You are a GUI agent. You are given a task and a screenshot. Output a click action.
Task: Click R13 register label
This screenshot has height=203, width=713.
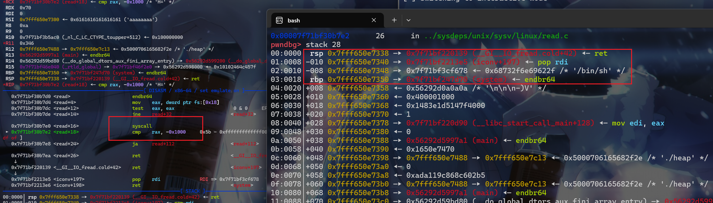(x=10, y=55)
